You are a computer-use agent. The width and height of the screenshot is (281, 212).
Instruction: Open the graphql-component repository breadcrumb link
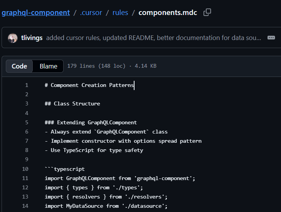(36, 12)
